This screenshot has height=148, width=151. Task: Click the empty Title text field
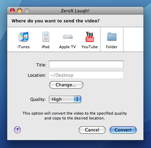pos(86,64)
